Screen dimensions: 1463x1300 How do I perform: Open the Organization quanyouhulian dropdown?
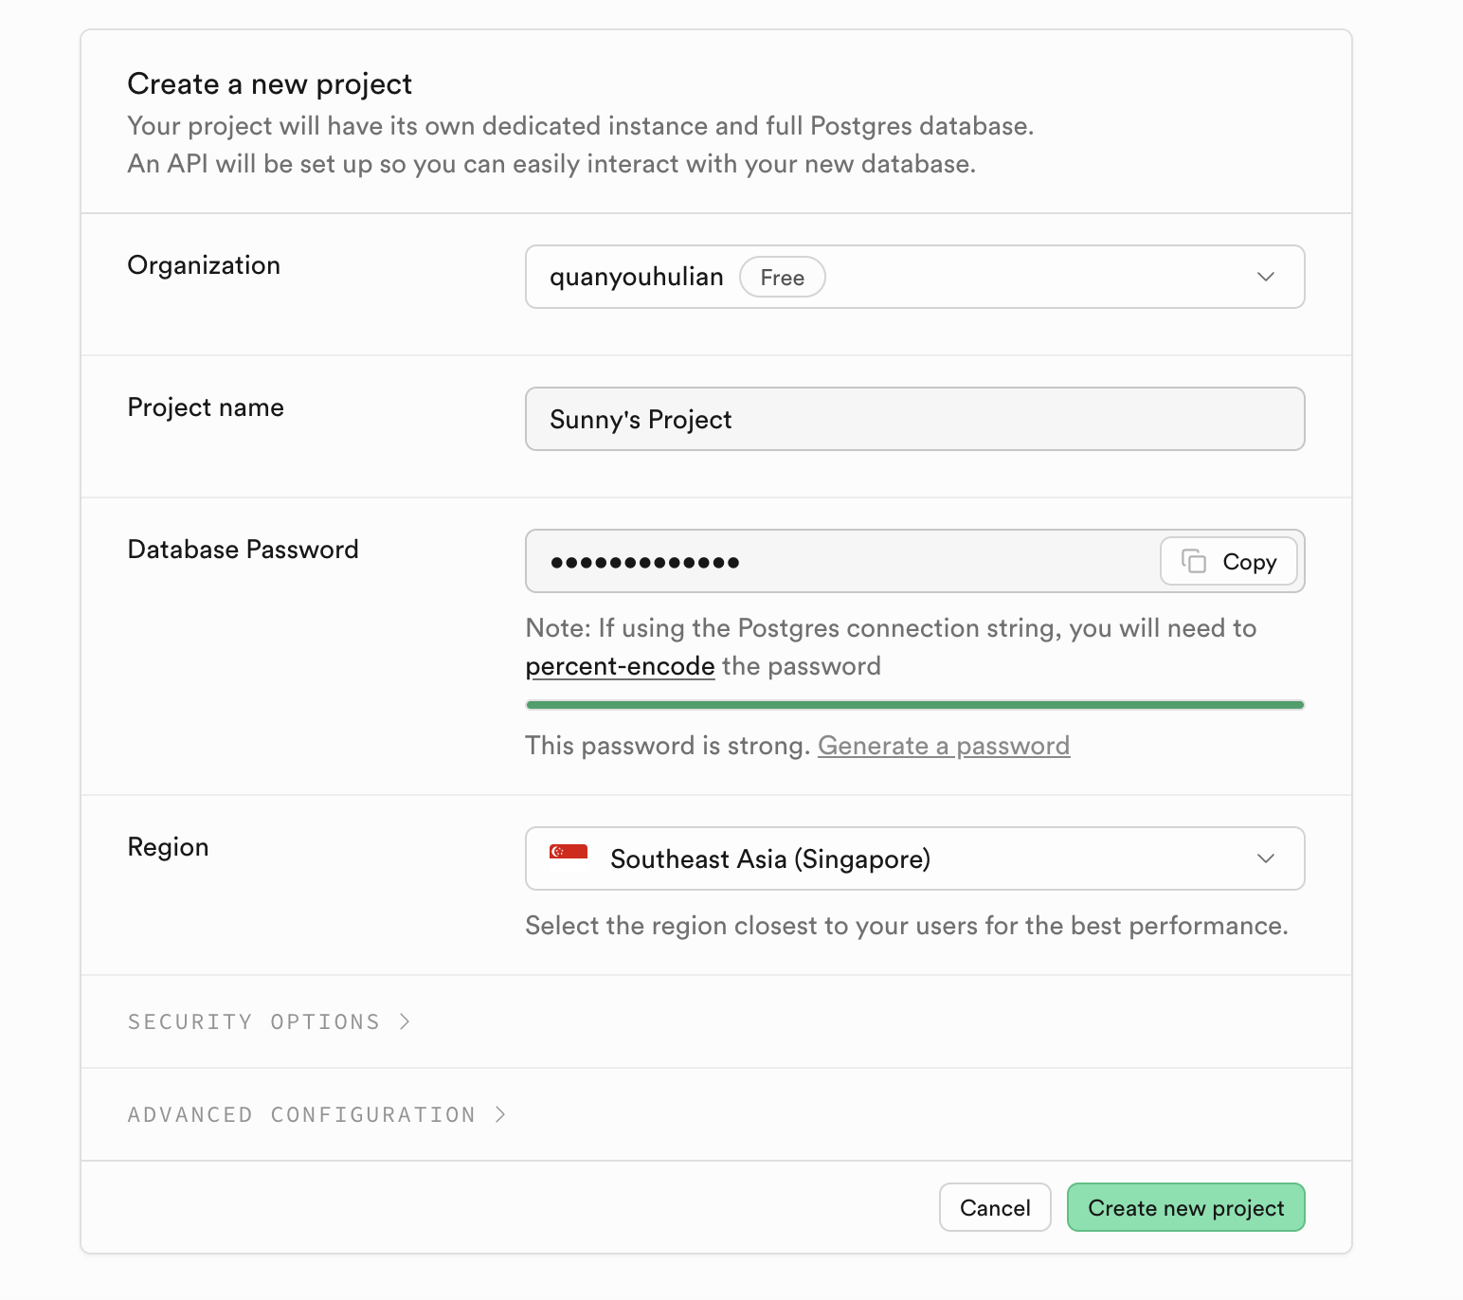913,277
